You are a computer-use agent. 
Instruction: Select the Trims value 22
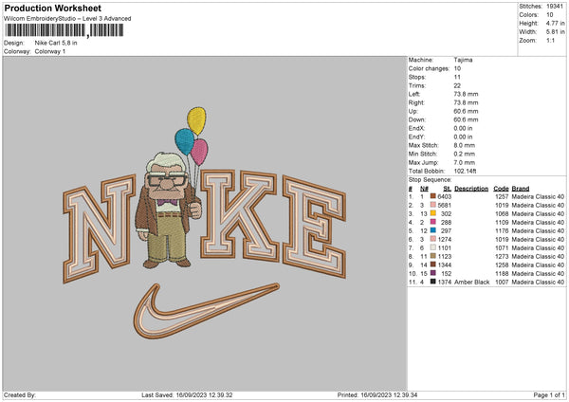pos(457,85)
